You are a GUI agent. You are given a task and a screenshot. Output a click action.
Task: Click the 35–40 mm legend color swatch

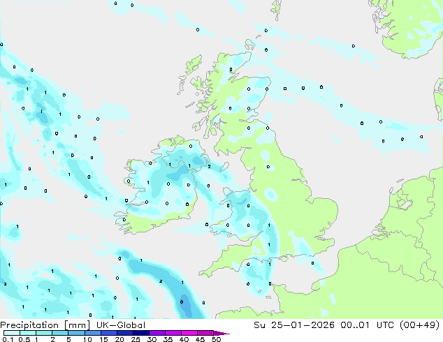(x=173, y=333)
